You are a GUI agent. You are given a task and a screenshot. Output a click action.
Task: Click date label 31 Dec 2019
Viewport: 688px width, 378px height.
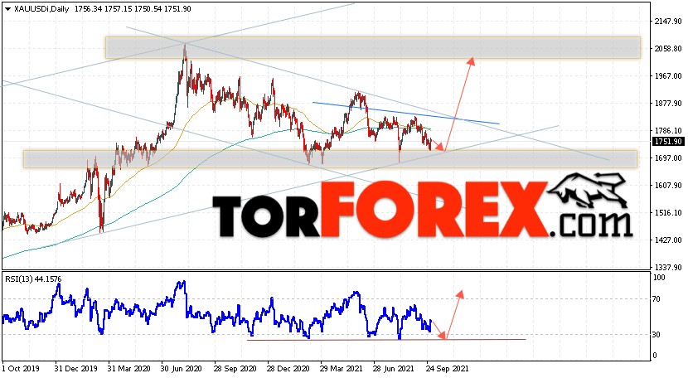point(76,369)
